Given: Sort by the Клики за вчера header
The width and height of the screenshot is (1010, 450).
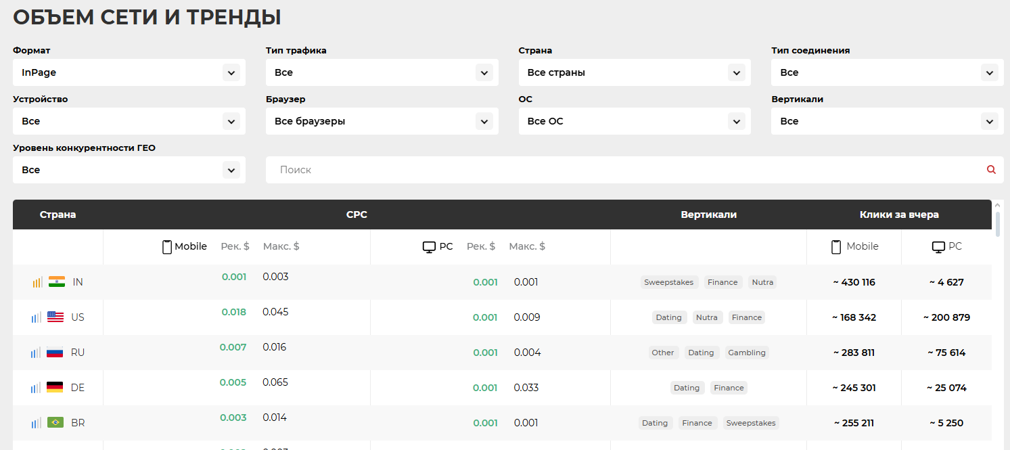Looking at the screenshot, I should (899, 215).
